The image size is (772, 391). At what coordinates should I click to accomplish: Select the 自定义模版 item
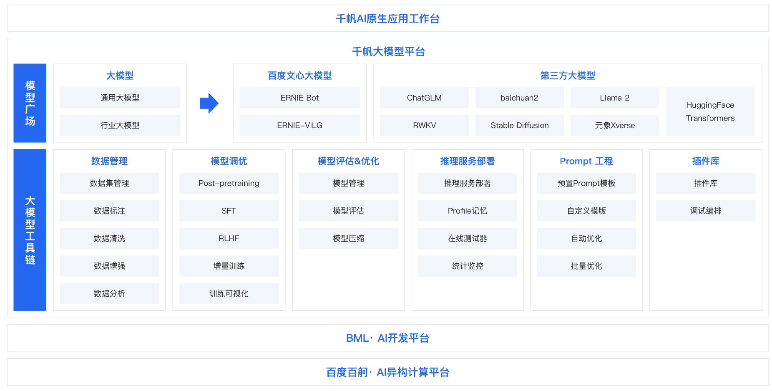[x=586, y=211]
